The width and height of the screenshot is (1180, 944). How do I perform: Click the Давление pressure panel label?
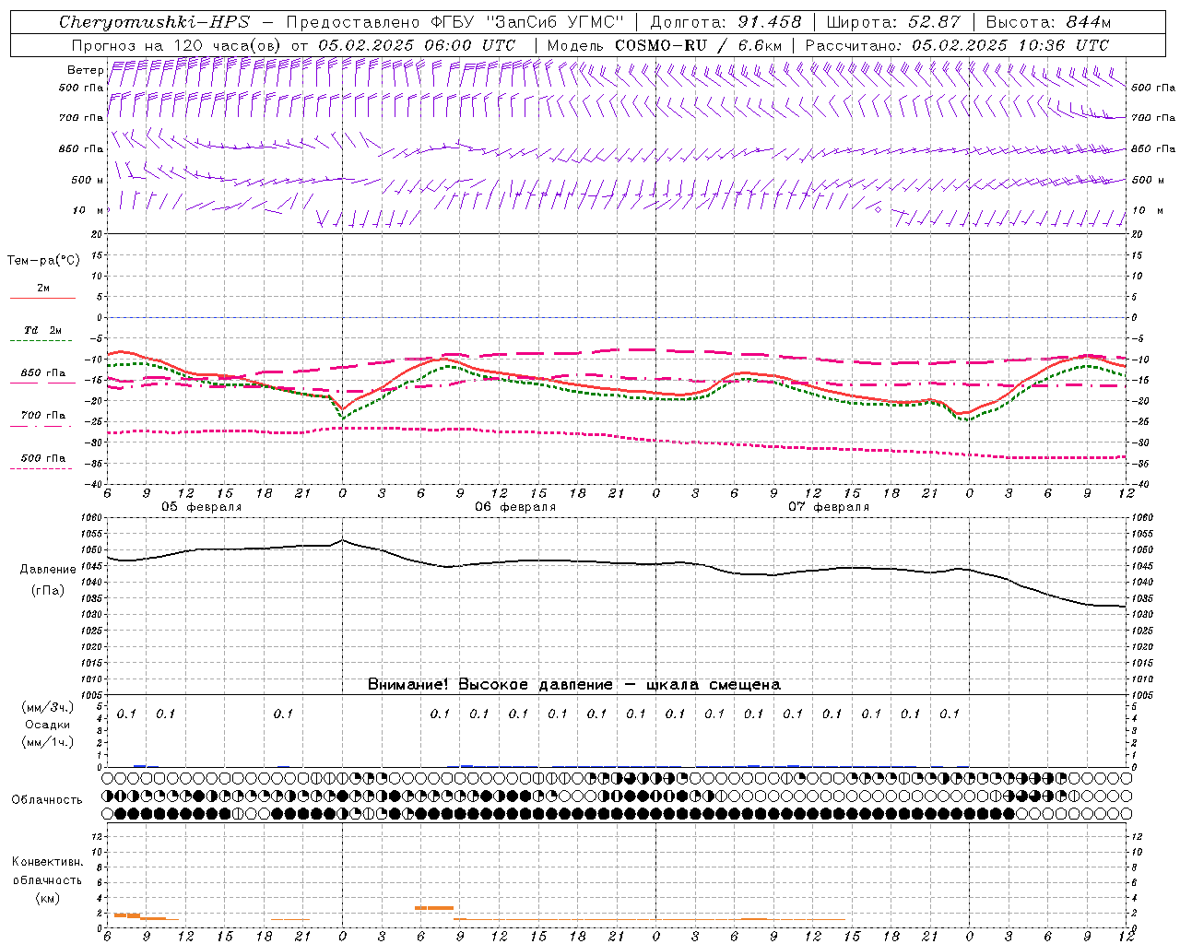tap(48, 570)
